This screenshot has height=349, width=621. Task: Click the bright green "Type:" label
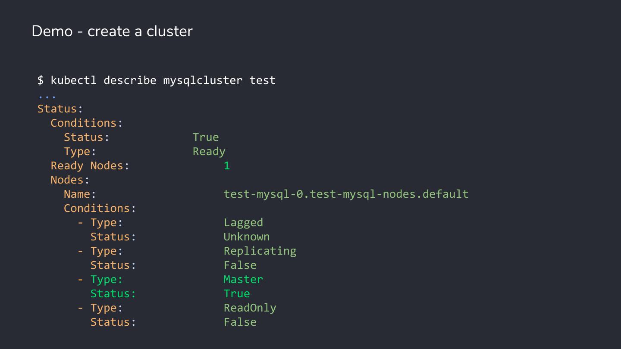[x=107, y=279]
